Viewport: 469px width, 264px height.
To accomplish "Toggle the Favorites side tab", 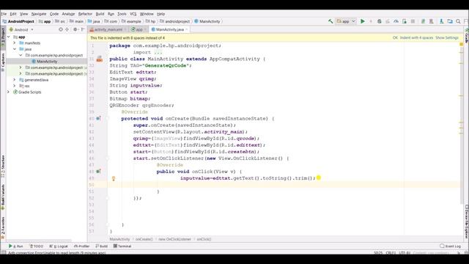I will [3, 228].
